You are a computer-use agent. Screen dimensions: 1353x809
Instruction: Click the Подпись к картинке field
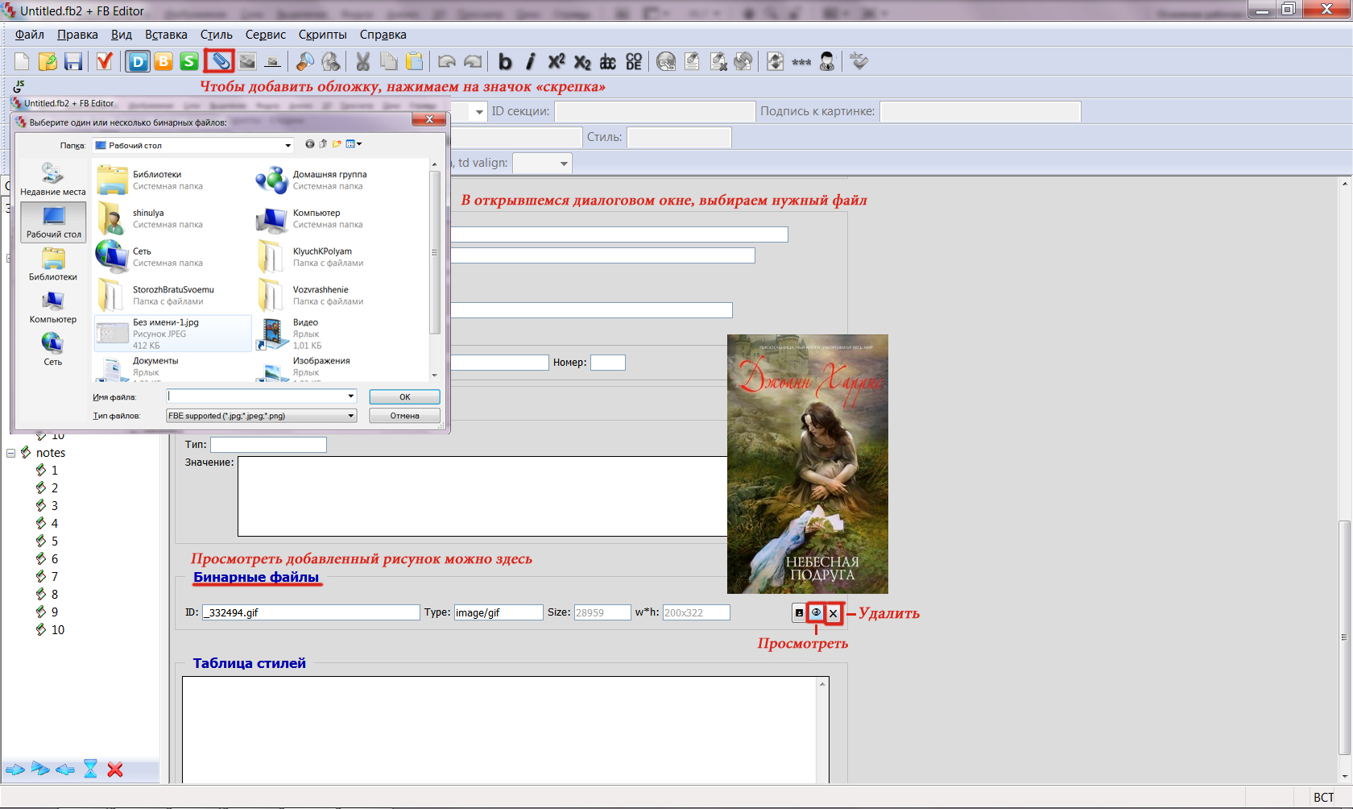click(x=980, y=111)
